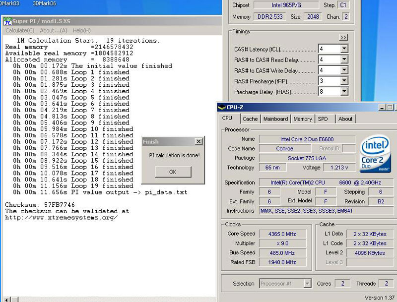Click the chipset Step. value C1
Image resolution: width=397 pixels, height=302 pixels.
[343, 5]
